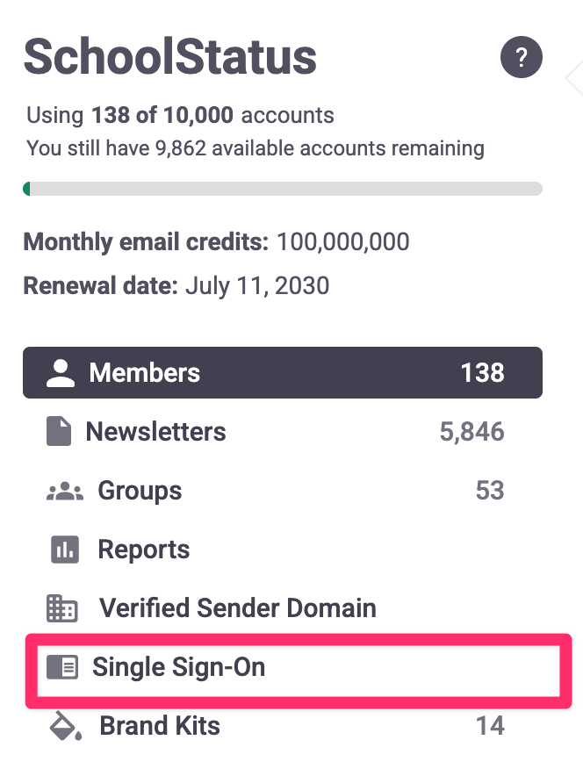
Task: Click the Single Sign-On card icon
Action: click(62, 668)
